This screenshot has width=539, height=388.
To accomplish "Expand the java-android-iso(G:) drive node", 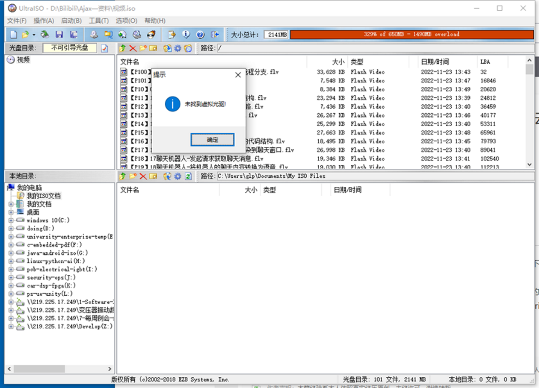I will pyautogui.click(x=11, y=253).
